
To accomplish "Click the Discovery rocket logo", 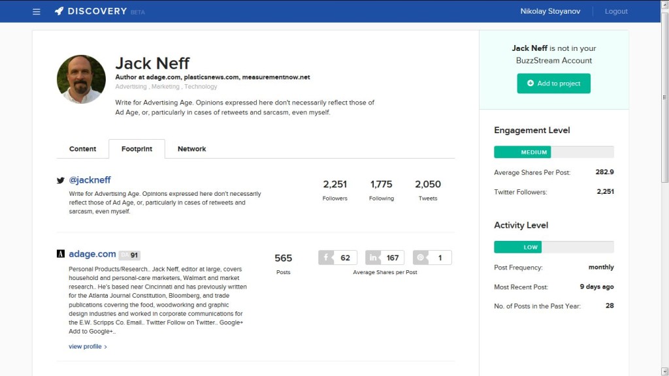I will point(59,11).
